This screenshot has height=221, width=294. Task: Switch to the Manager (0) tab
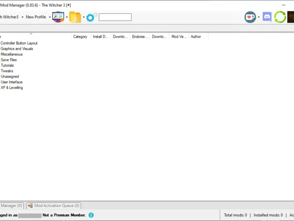tap(11, 206)
